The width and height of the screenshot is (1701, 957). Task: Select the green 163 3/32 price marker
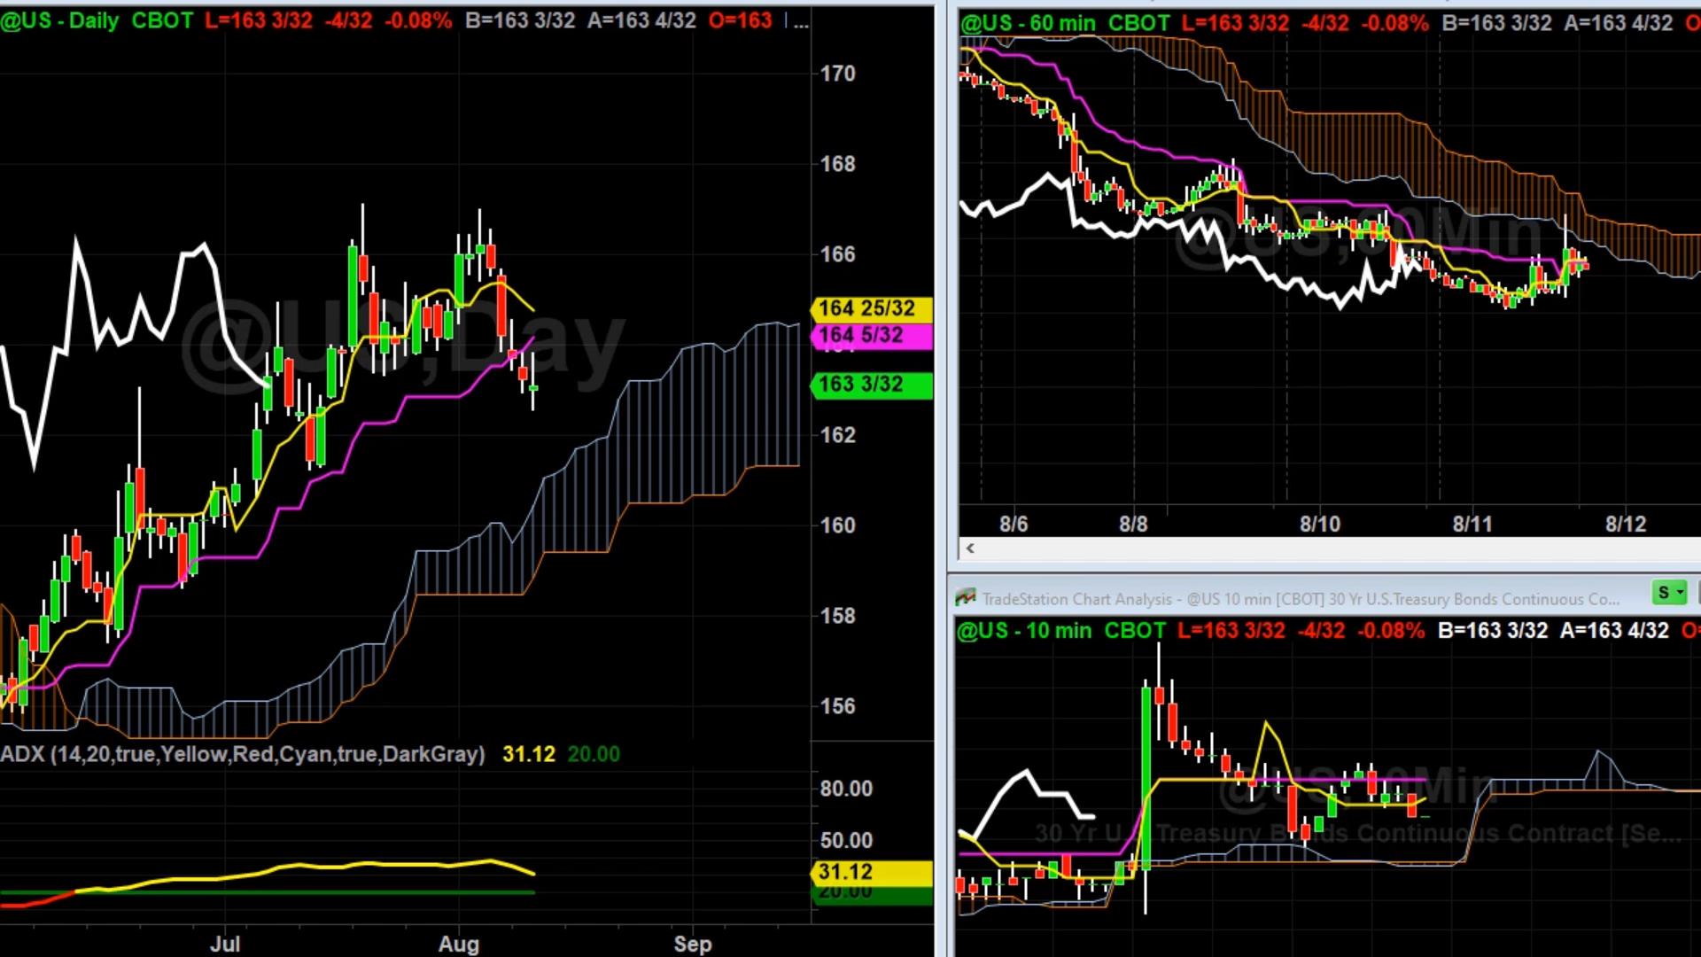[x=871, y=384]
